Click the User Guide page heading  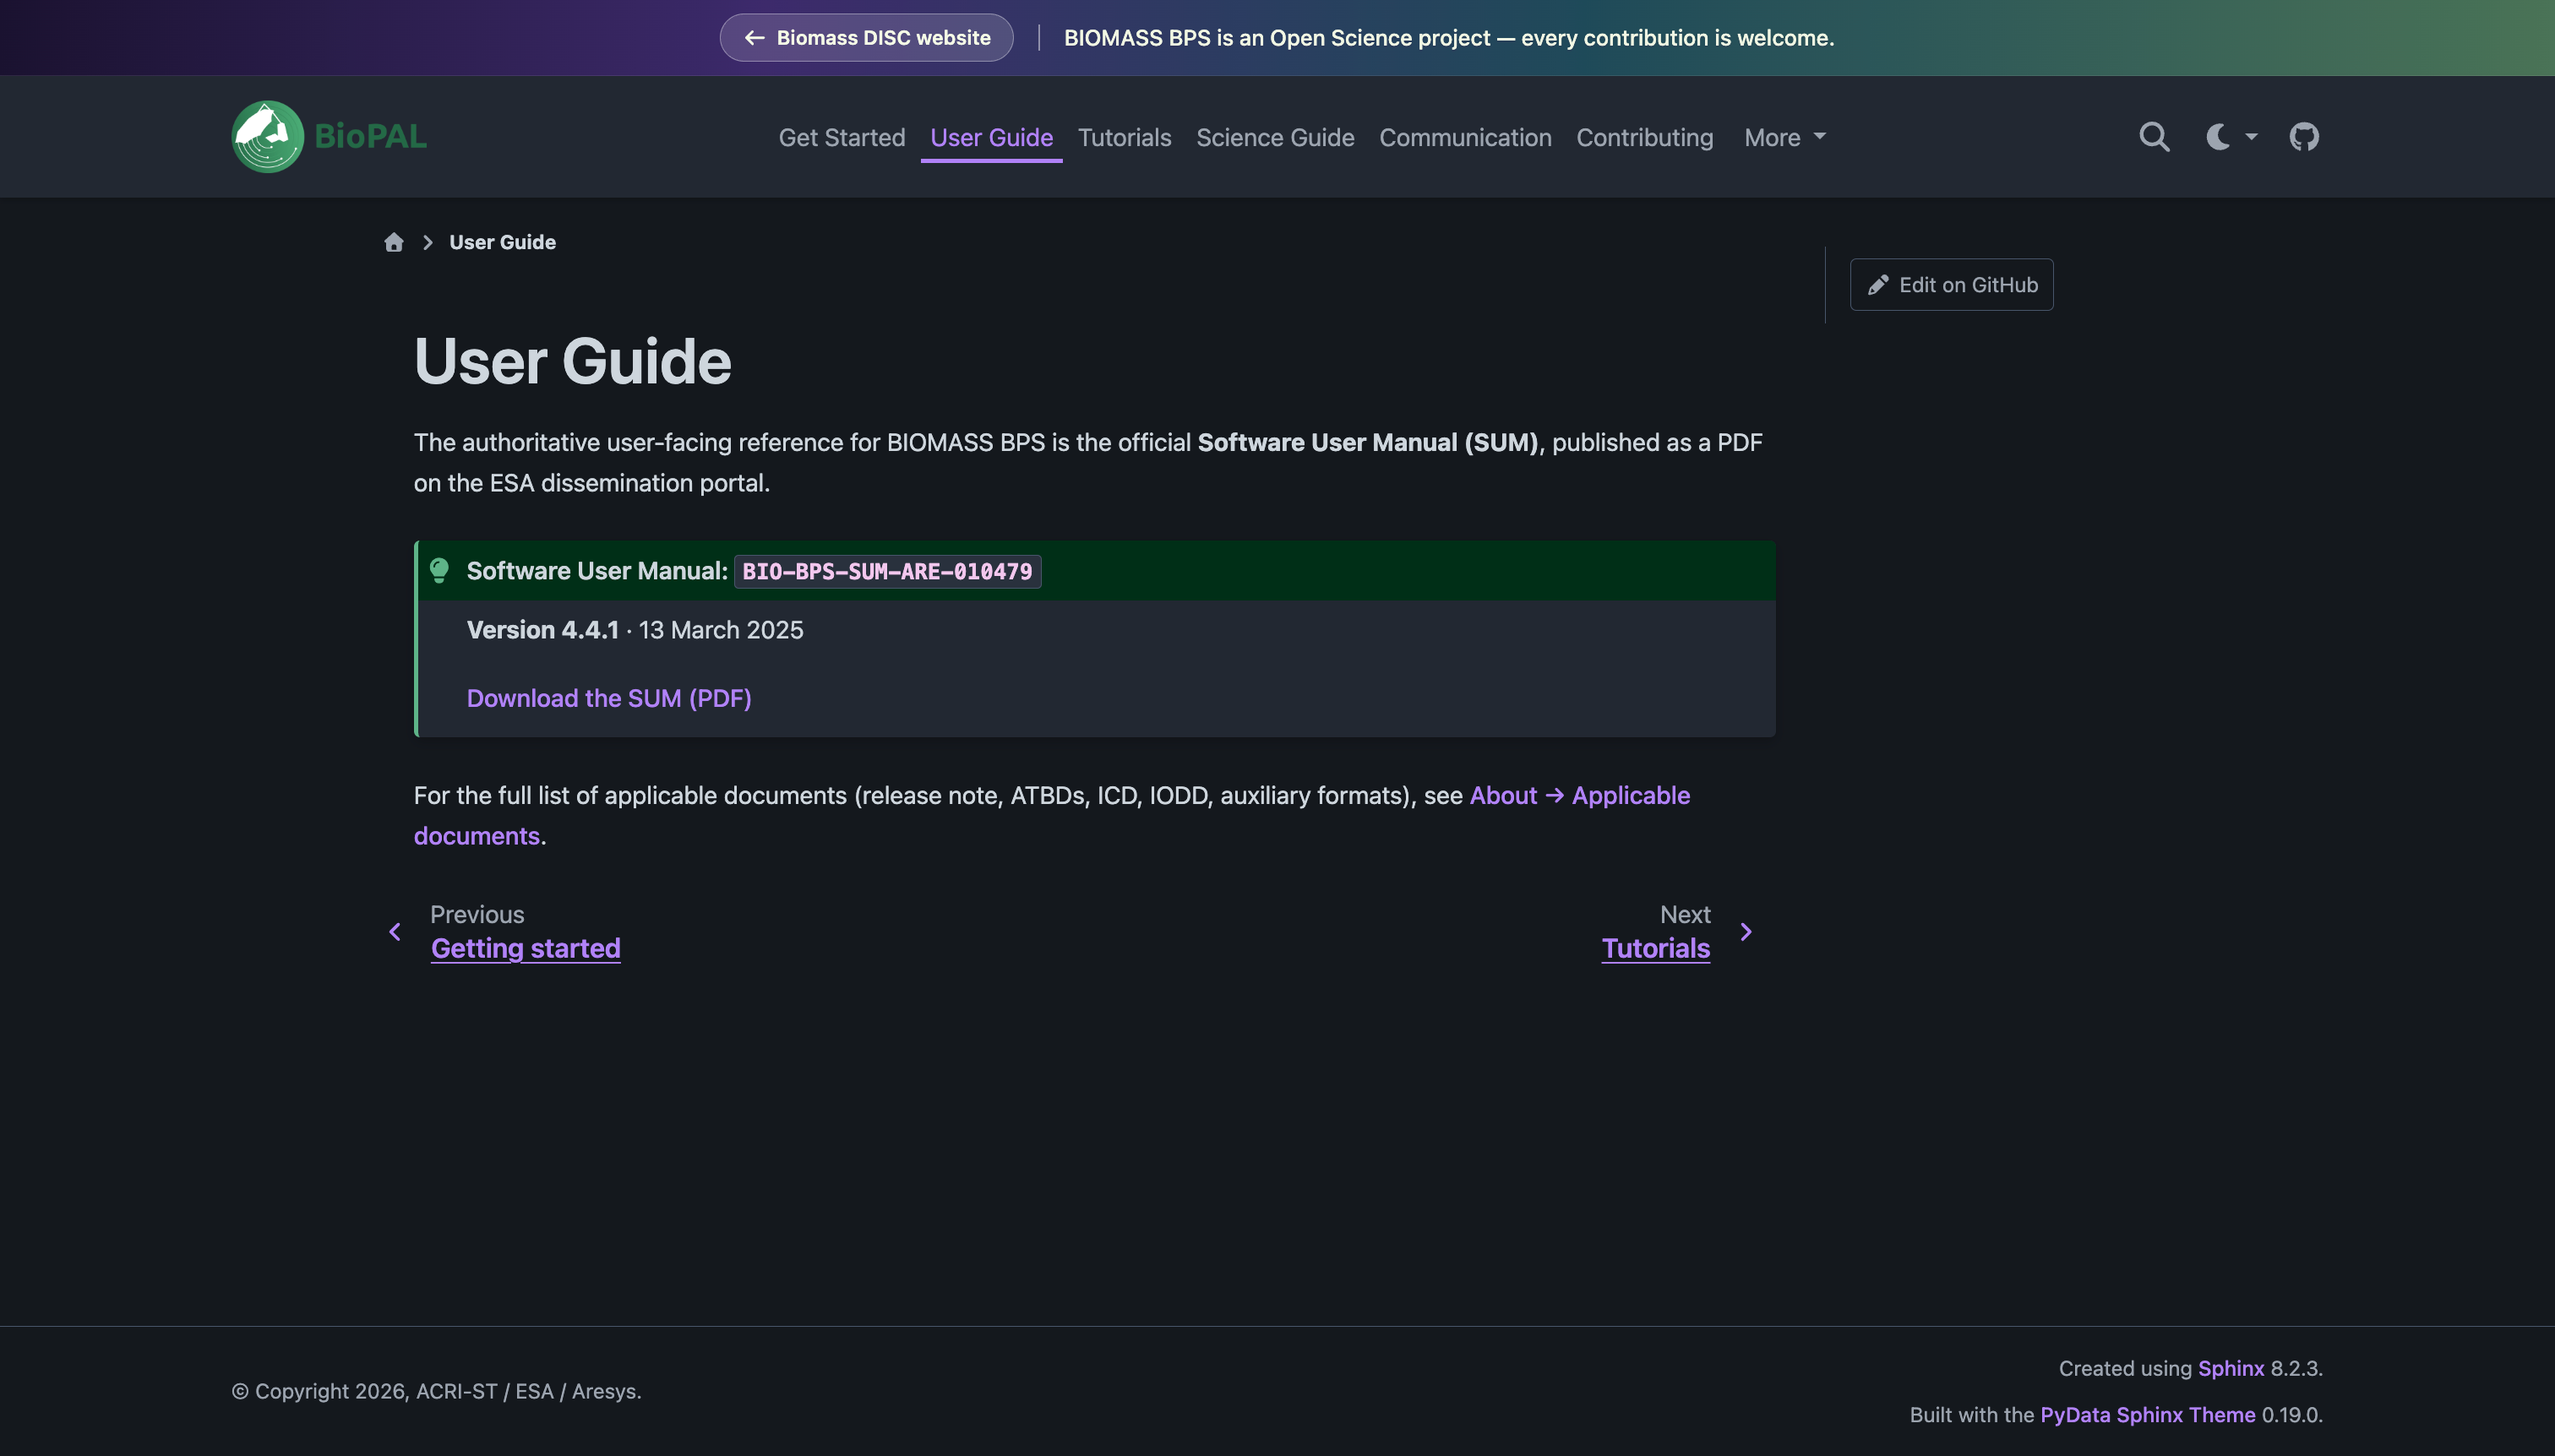[572, 361]
